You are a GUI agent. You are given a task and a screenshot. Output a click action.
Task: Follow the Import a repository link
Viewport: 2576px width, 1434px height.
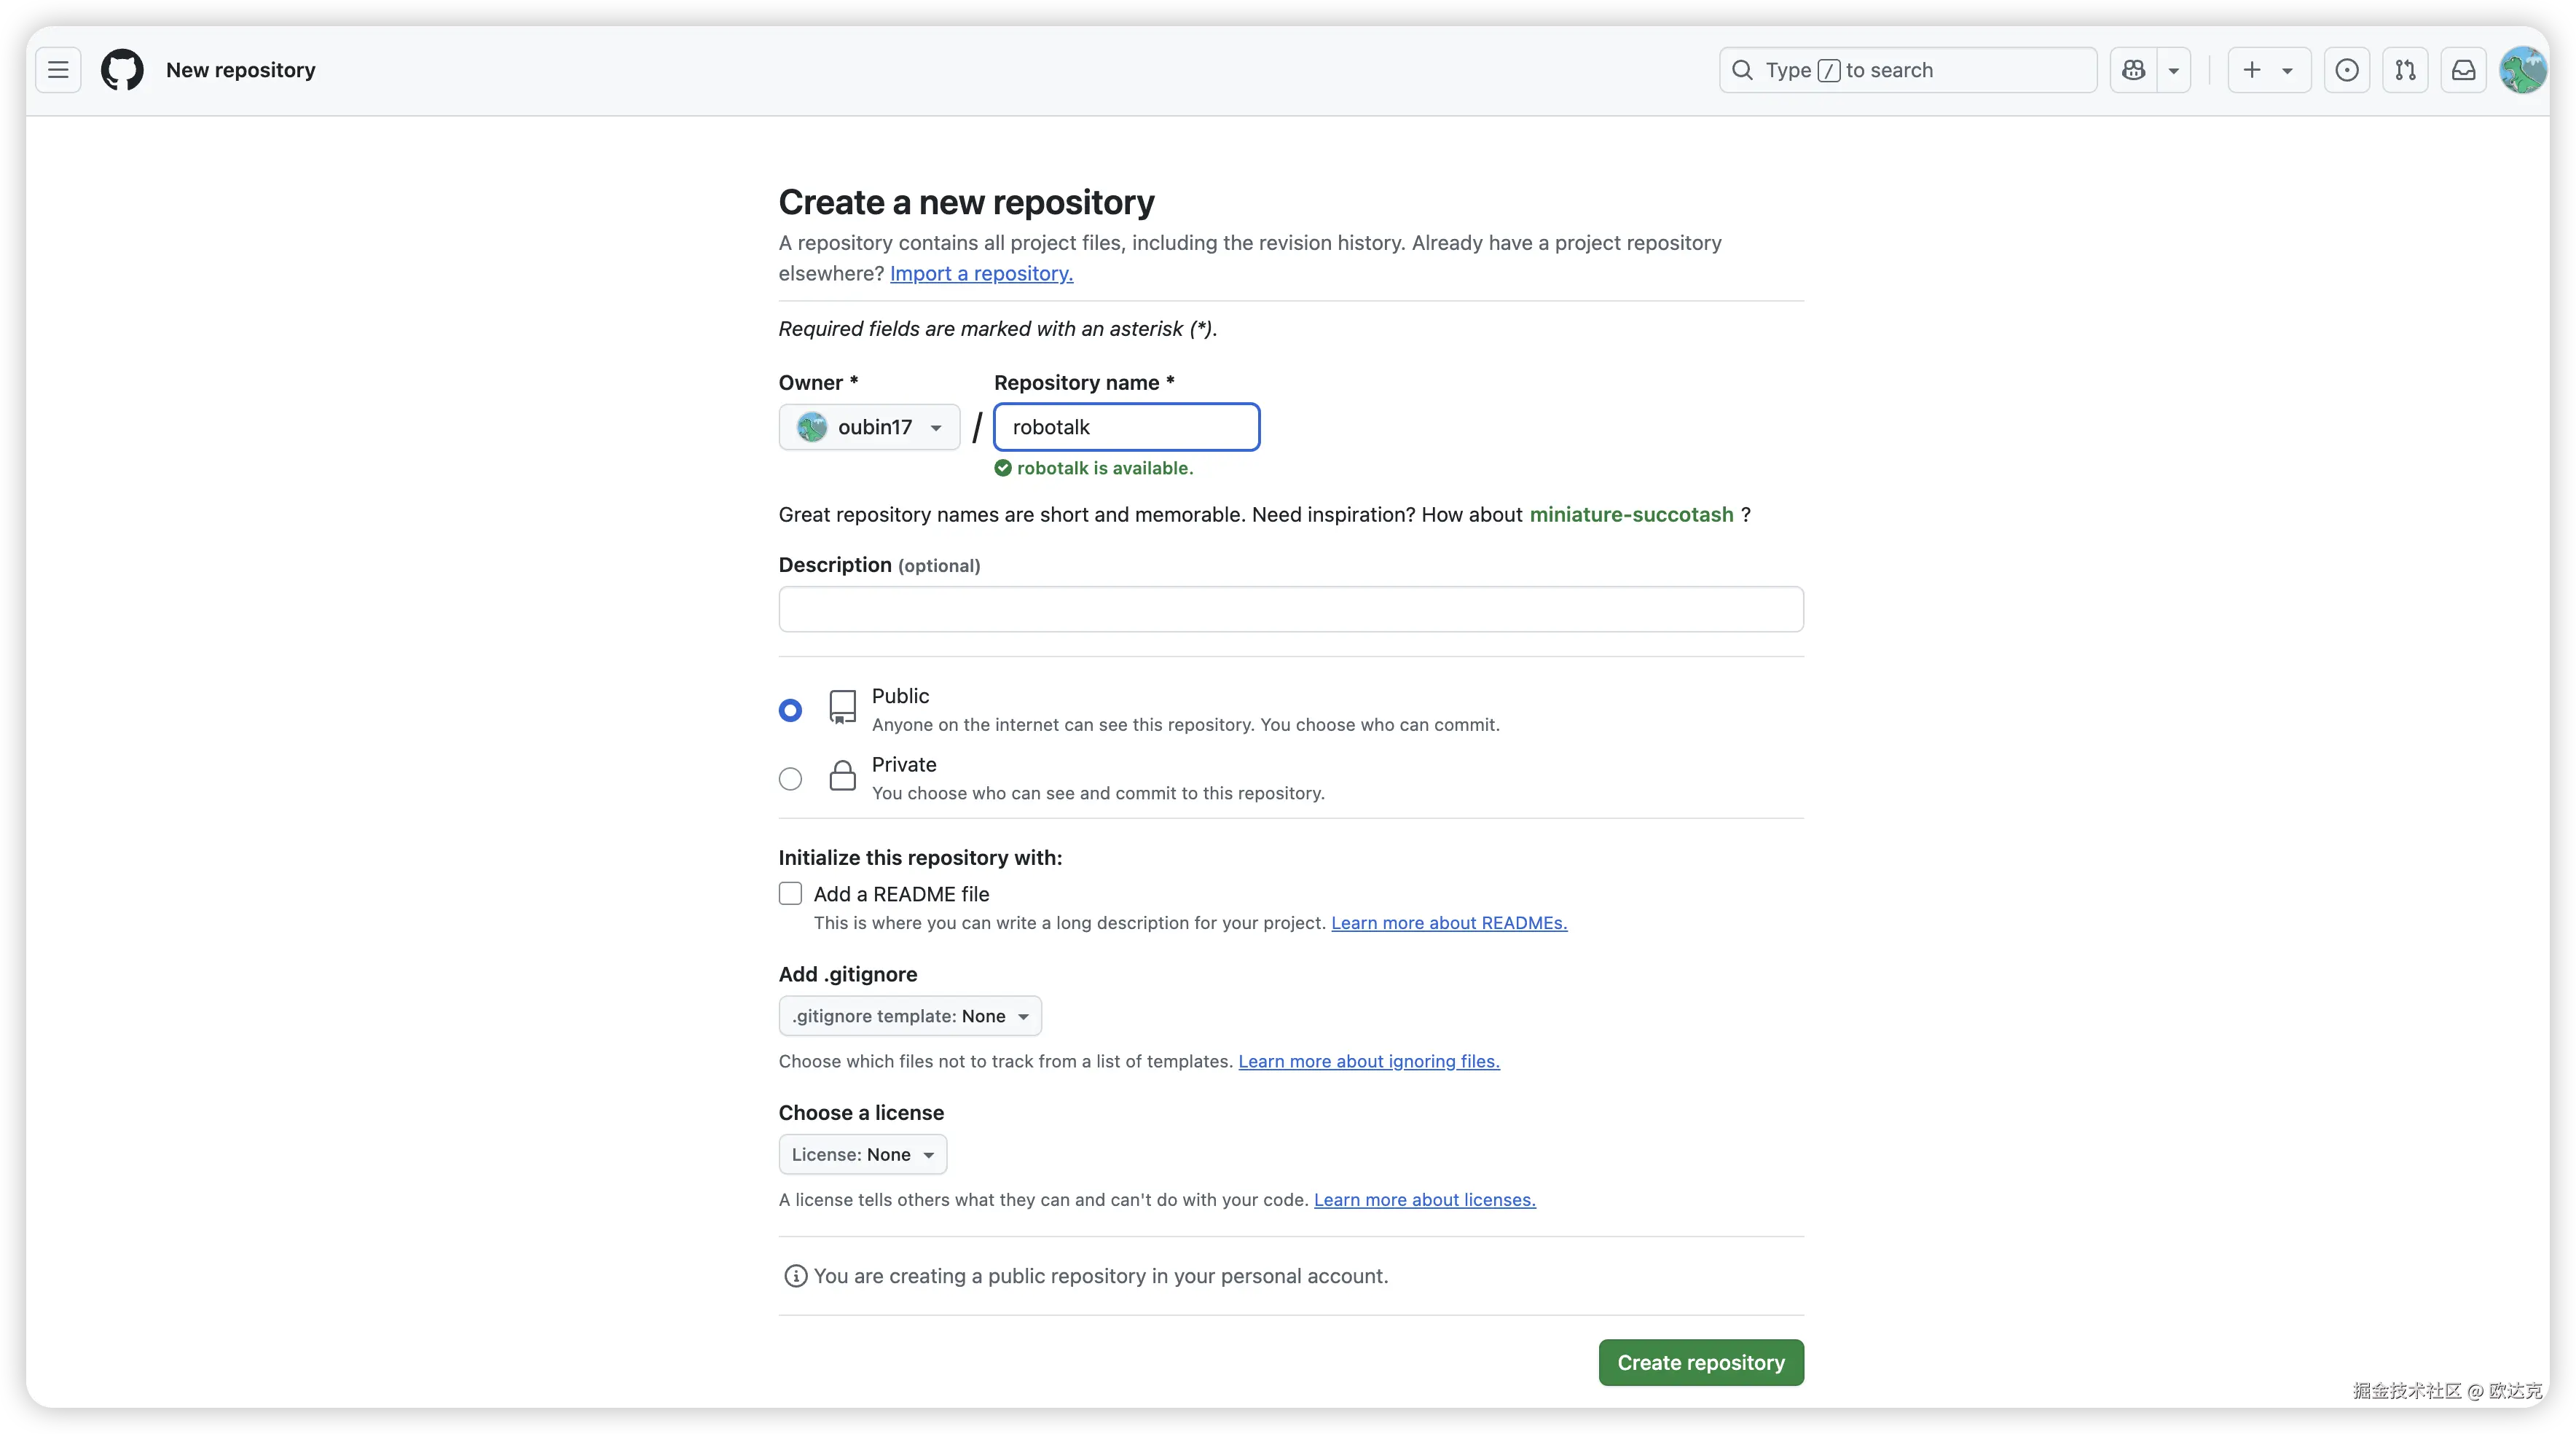tap(981, 274)
